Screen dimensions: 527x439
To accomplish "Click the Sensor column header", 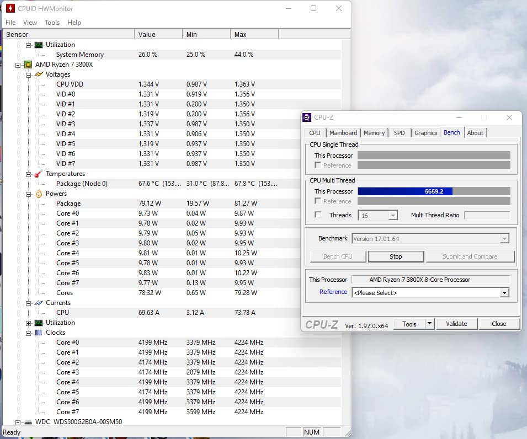I will tap(68, 34).
